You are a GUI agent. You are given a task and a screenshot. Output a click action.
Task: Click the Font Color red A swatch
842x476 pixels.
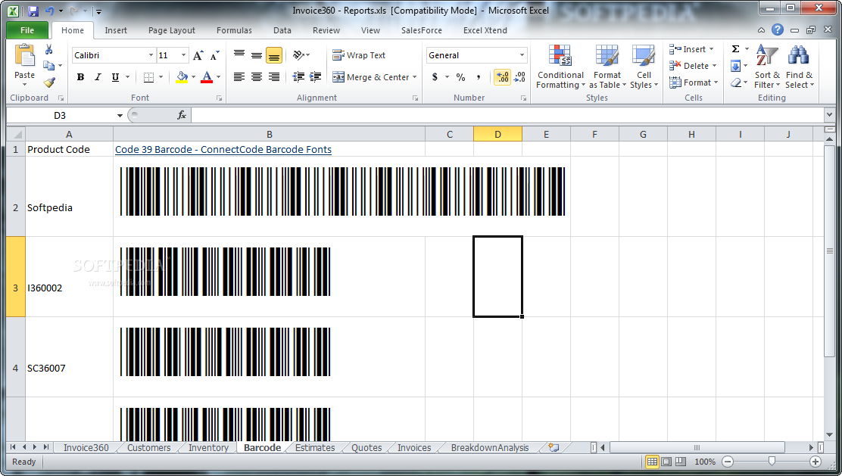(x=207, y=77)
